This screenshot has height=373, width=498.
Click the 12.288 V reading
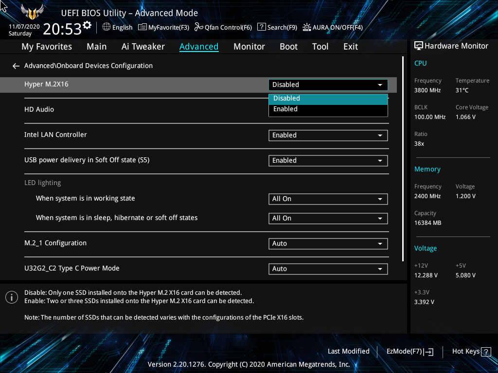point(426,275)
